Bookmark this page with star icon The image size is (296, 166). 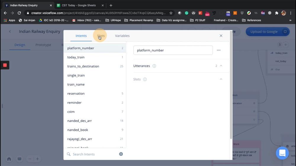pyautogui.click(x=171, y=13)
